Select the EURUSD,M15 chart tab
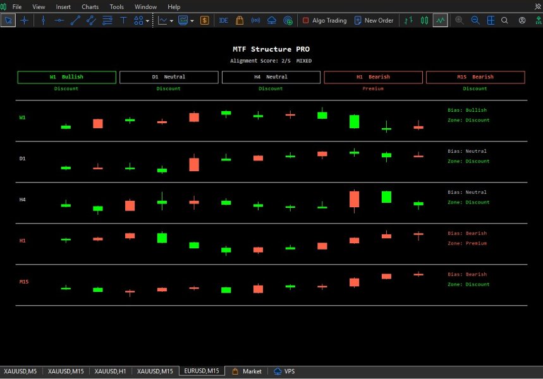 point(202,371)
